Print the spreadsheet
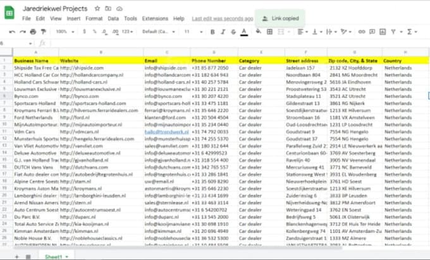 [x=33, y=32]
